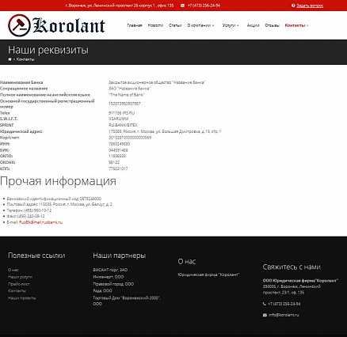Click the Наименование Банка row label
The width and height of the screenshot is (347, 337).
tap(21, 82)
